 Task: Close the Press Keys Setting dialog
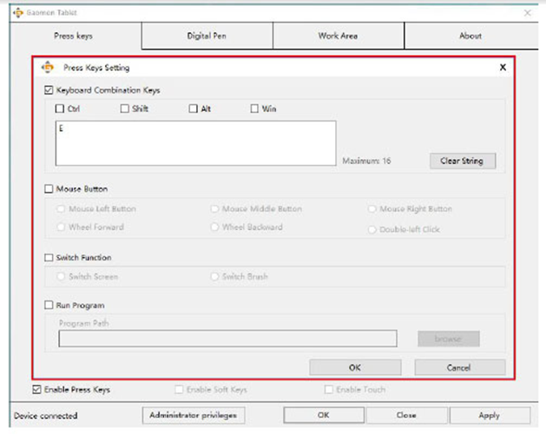[503, 67]
